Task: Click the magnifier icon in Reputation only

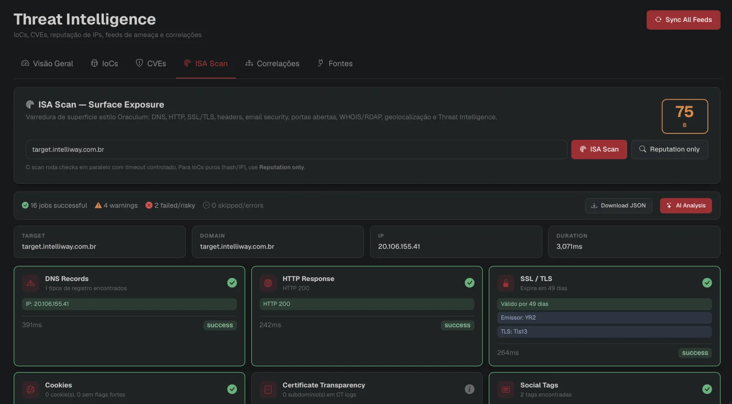Action: pos(642,149)
